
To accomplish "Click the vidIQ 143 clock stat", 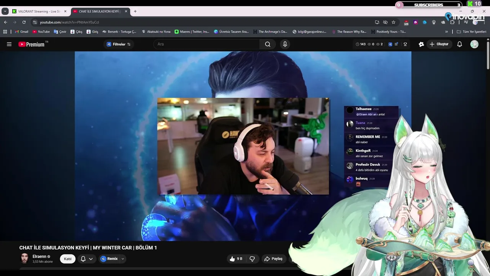I will tap(361, 44).
